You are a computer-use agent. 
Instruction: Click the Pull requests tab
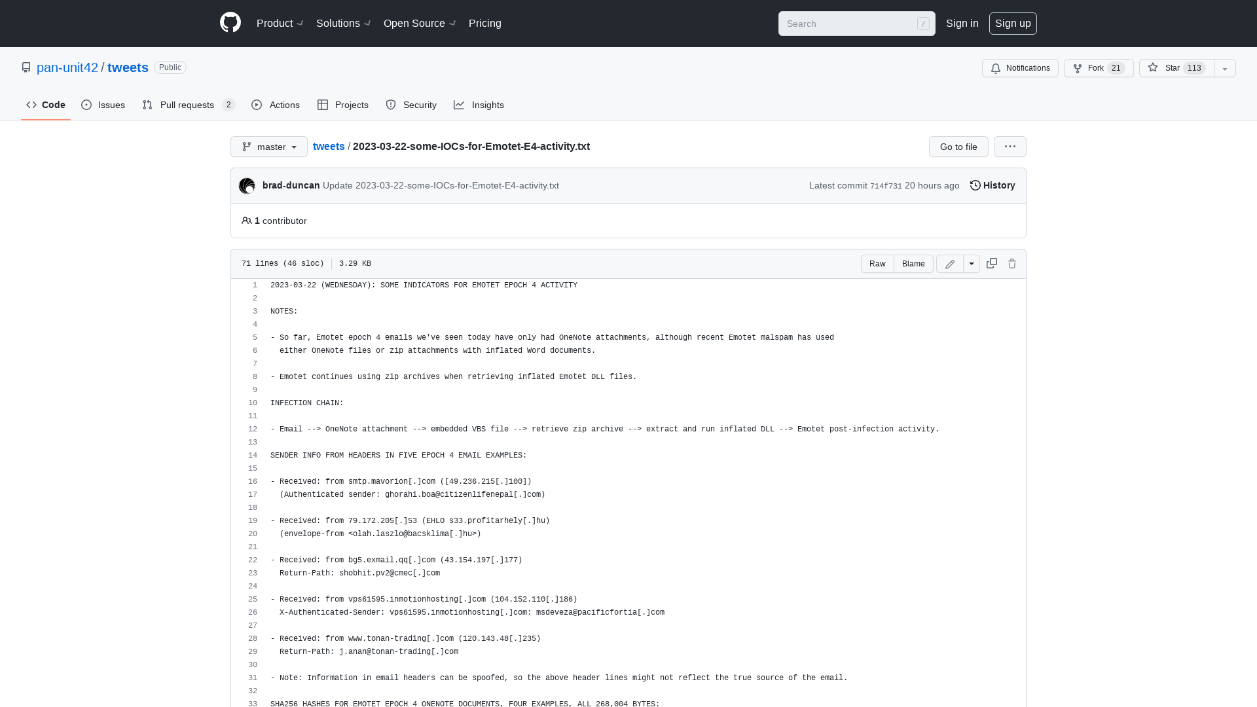188,105
